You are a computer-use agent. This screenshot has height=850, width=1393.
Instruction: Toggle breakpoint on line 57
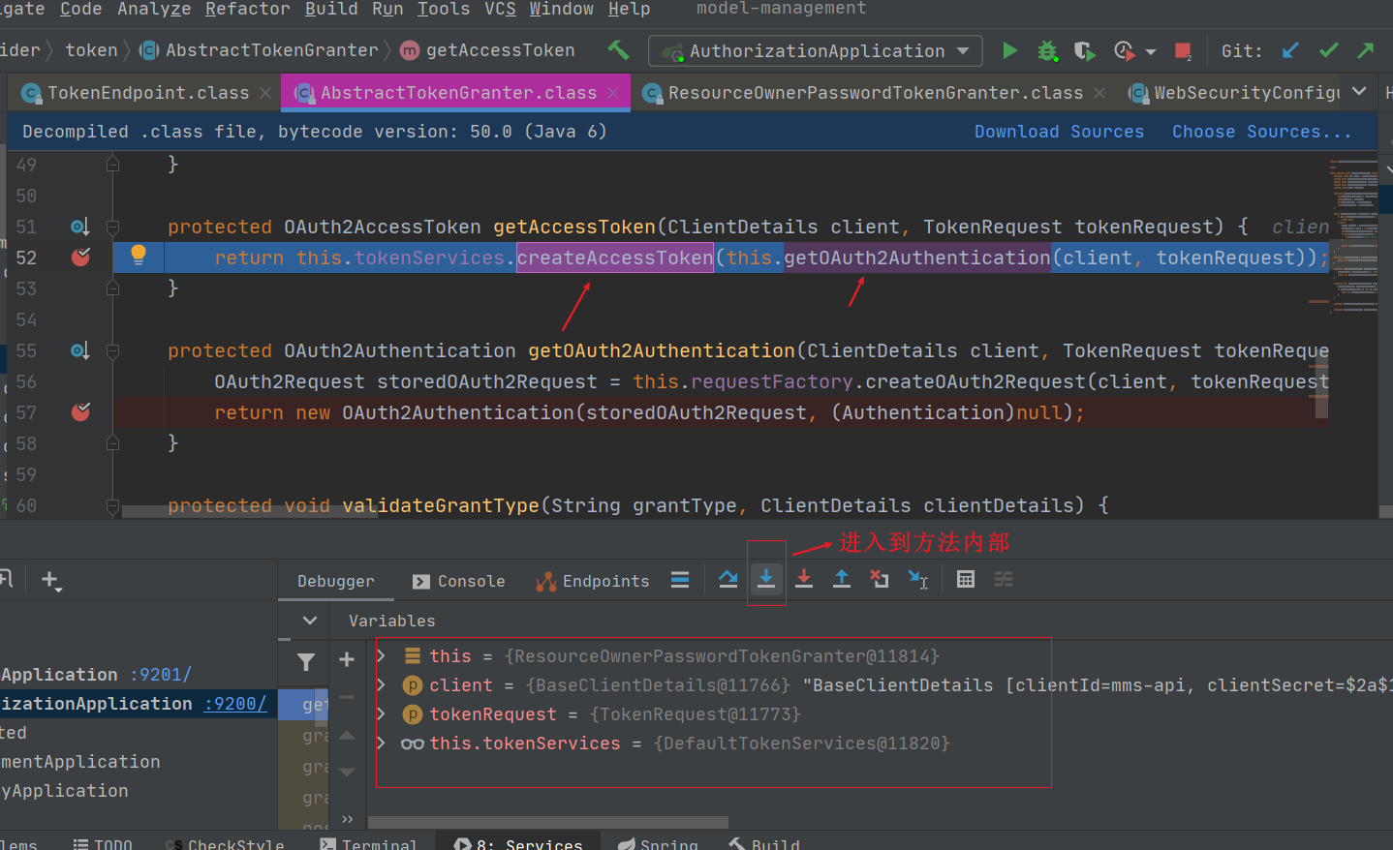(x=80, y=412)
